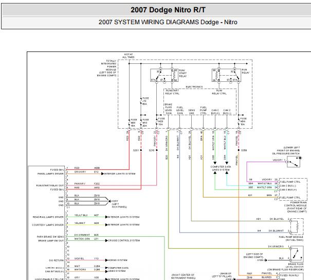311x280 pixels.
Task: Click "COMPUTER DATA" reference on WHT wire row
Action: [x=118, y=268]
